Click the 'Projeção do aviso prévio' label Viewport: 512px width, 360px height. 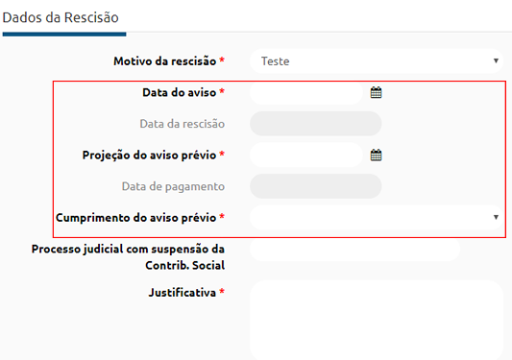click(x=149, y=155)
